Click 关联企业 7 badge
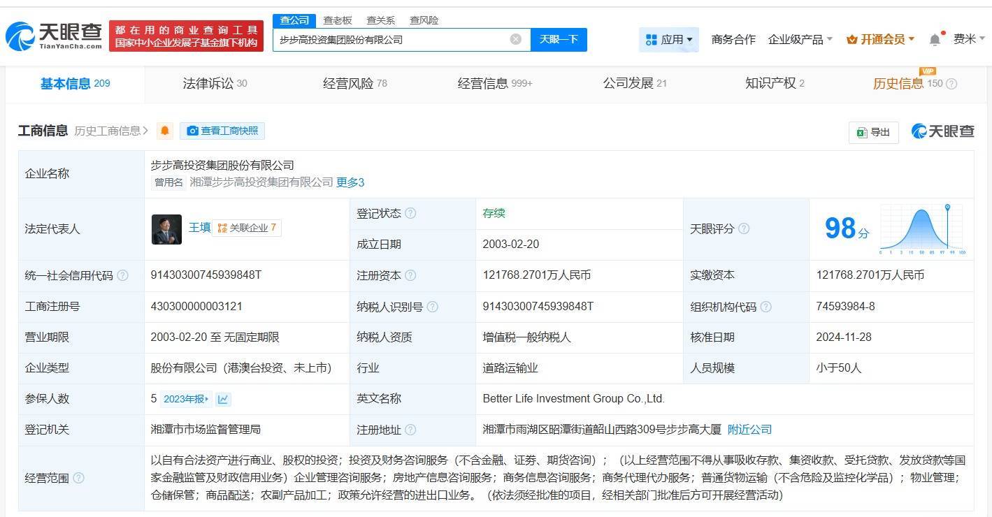 tap(247, 228)
